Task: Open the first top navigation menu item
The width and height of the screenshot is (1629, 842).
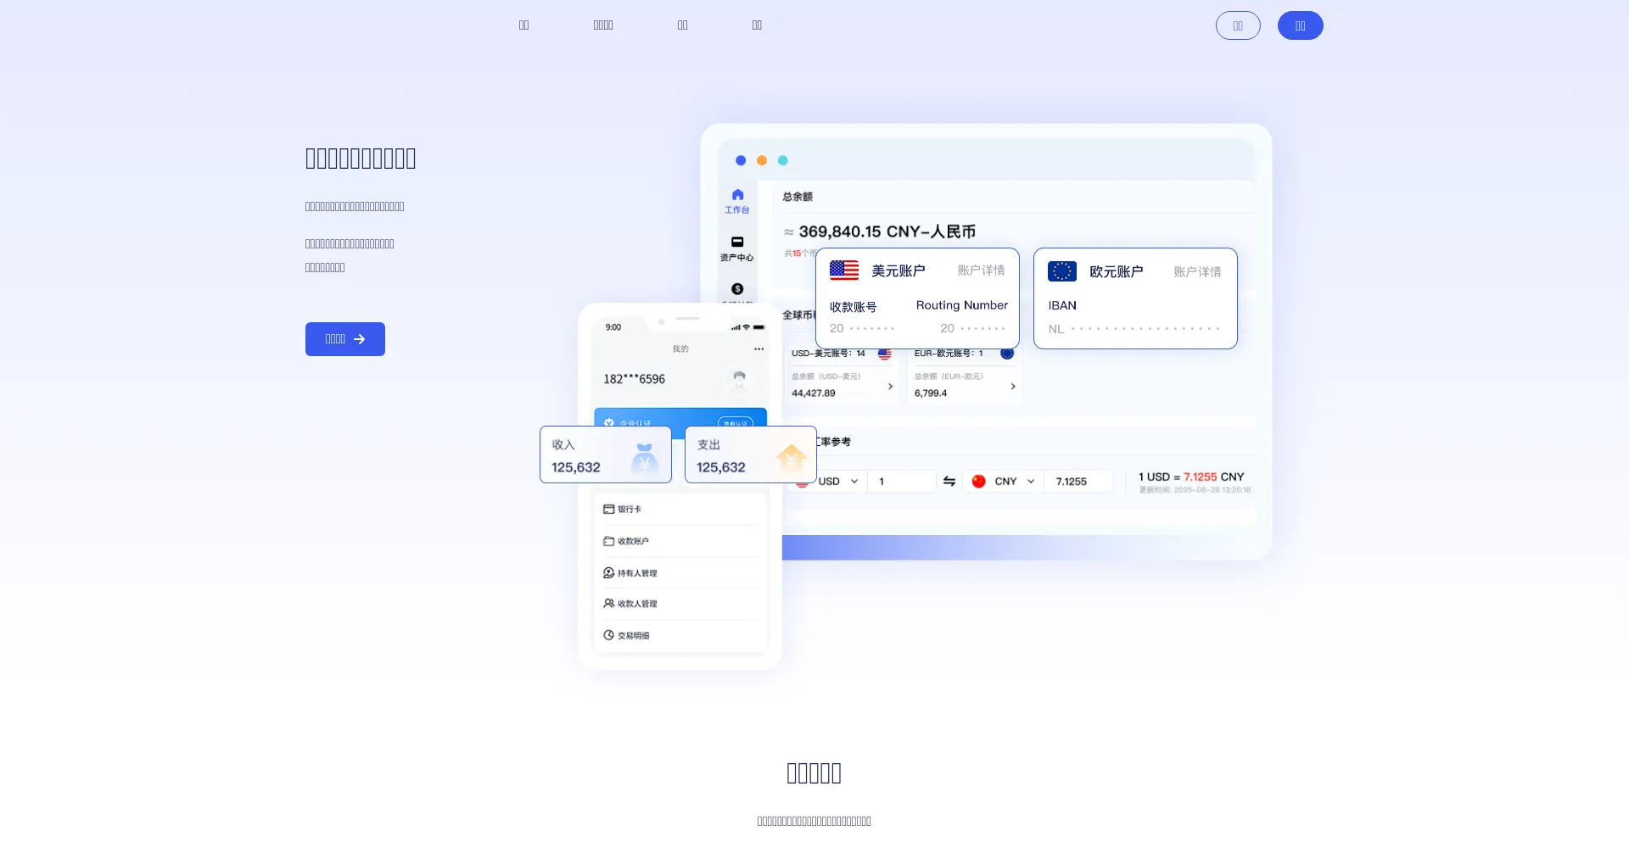Action: pos(523,25)
